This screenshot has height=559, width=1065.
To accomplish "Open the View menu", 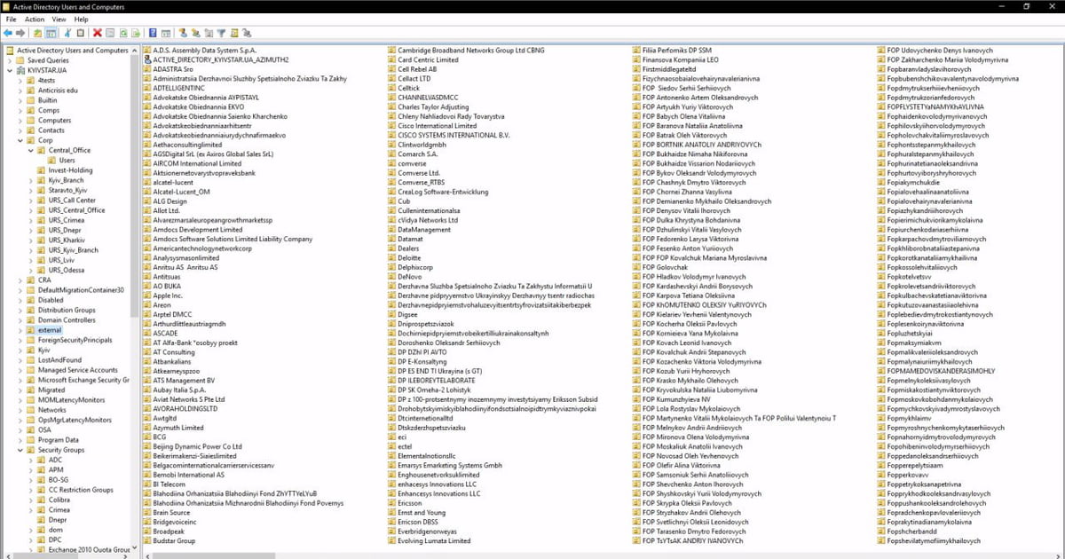I will 59,19.
